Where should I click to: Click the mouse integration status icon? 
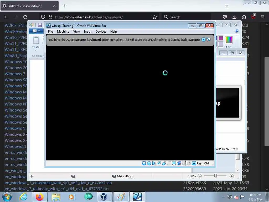pyautogui.click(x=189, y=163)
